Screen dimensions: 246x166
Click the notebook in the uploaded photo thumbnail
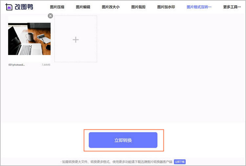tap(44, 39)
